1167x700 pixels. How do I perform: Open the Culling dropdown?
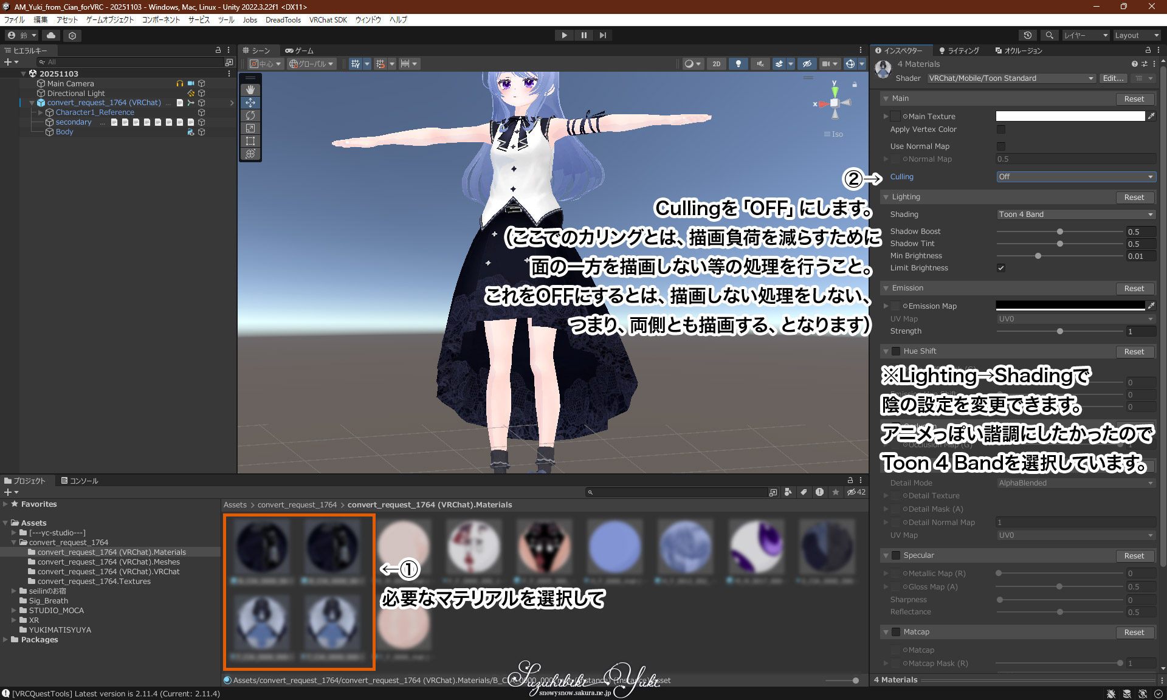click(x=1075, y=177)
